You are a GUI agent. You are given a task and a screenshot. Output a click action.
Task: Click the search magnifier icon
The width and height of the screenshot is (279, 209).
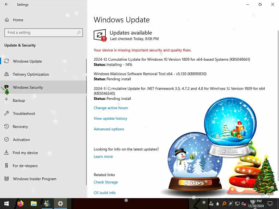click(x=79, y=33)
